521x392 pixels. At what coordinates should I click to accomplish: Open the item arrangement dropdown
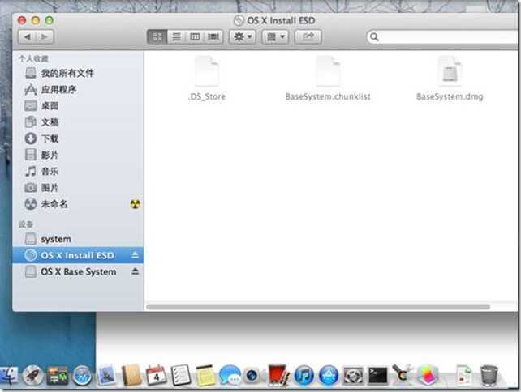(x=275, y=36)
